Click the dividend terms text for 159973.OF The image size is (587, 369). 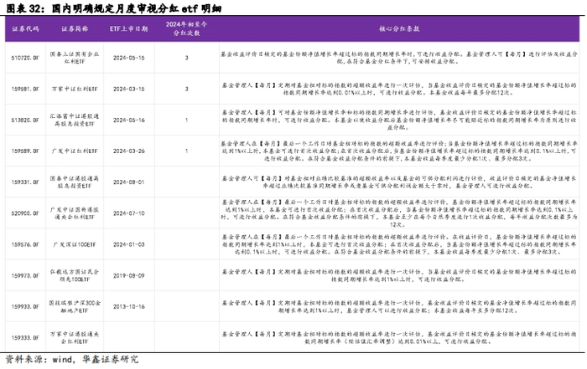point(399,275)
